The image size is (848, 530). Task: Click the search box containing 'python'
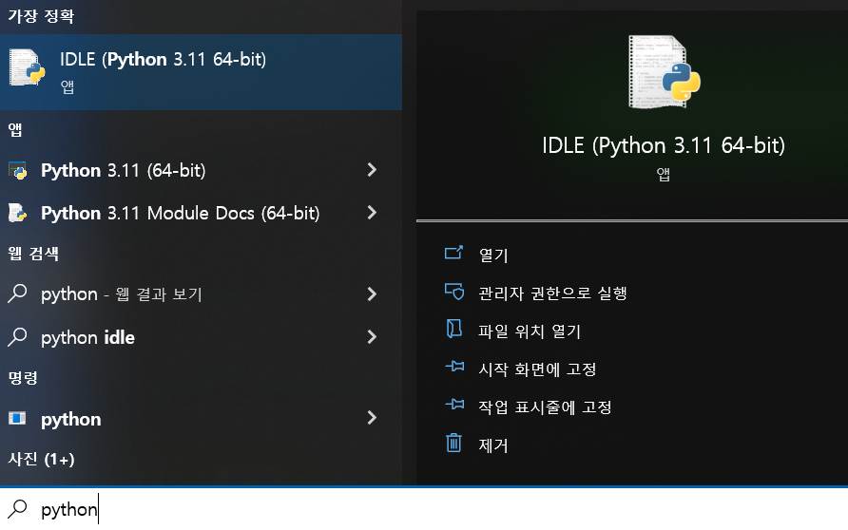click(424, 509)
